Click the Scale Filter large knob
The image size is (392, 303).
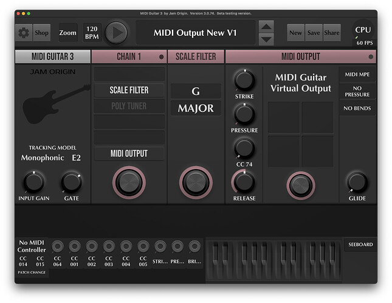click(196, 182)
